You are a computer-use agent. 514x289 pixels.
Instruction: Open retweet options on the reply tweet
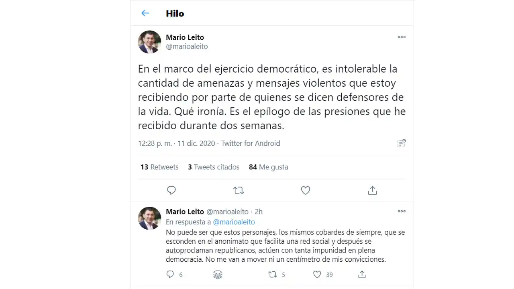[272, 275]
